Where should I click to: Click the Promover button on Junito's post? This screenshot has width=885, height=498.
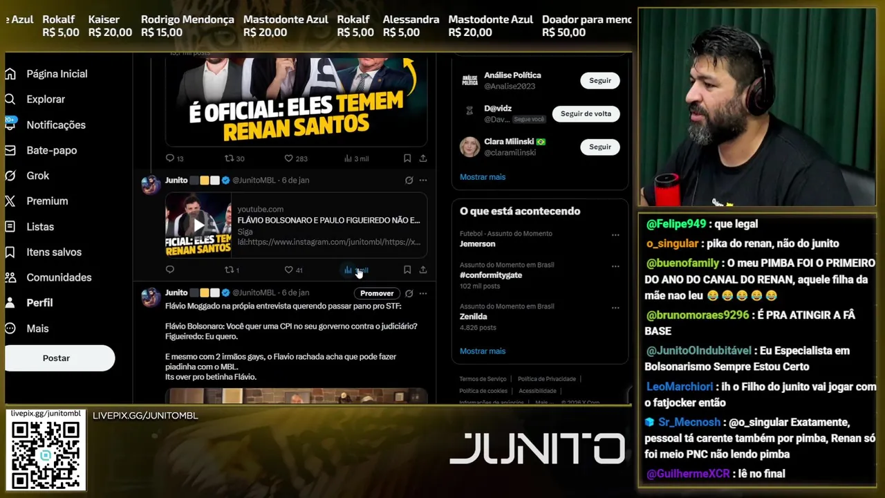377,293
